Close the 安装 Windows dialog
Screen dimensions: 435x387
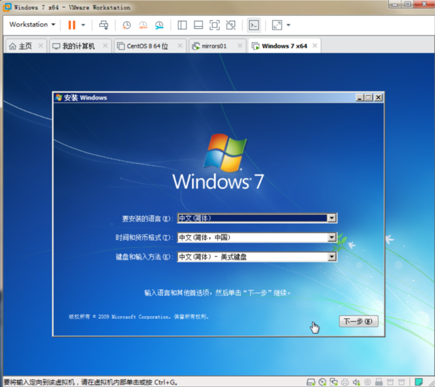378,97
